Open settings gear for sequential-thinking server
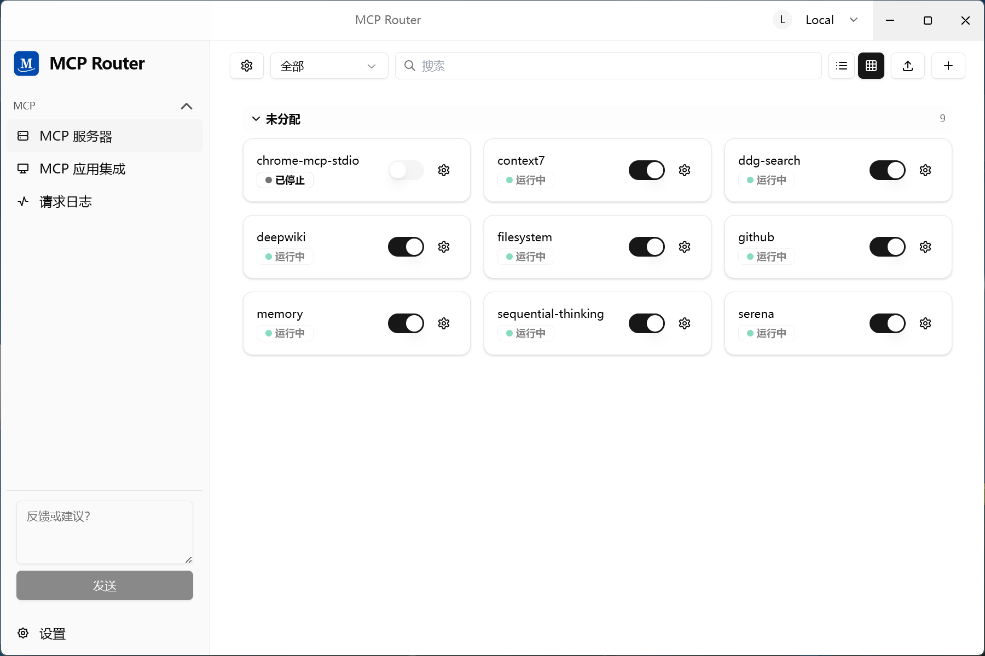 tap(685, 323)
